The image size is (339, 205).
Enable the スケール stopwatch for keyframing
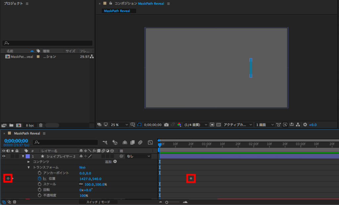(x=39, y=184)
